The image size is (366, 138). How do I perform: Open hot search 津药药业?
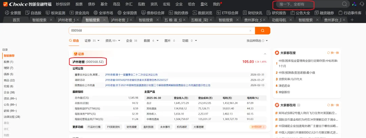pyautogui.click(x=284, y=86)
